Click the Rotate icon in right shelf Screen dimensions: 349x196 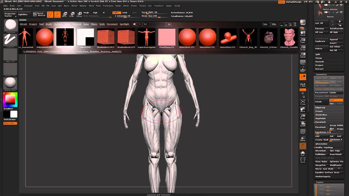[303, 124]
